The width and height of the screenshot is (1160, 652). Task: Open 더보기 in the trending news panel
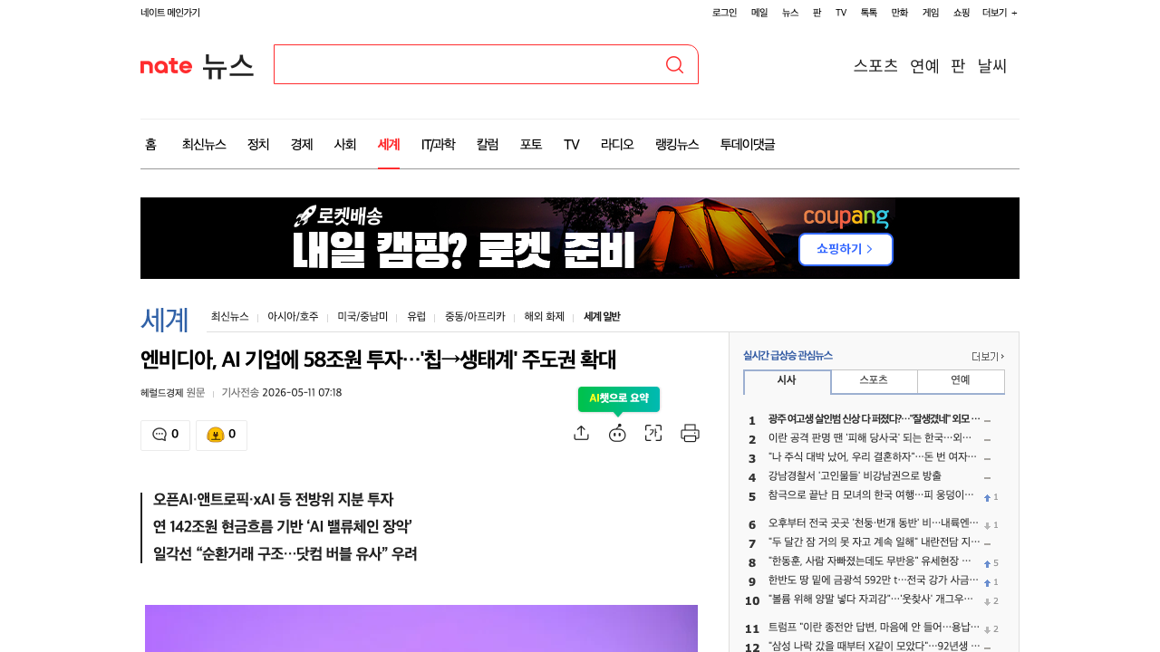[x=988, y=356]
